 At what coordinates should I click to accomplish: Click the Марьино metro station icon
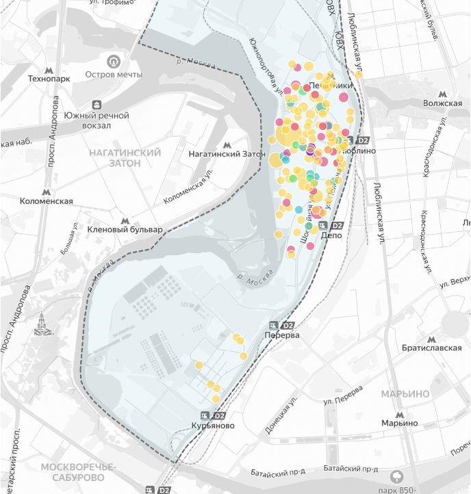[400, 414]
